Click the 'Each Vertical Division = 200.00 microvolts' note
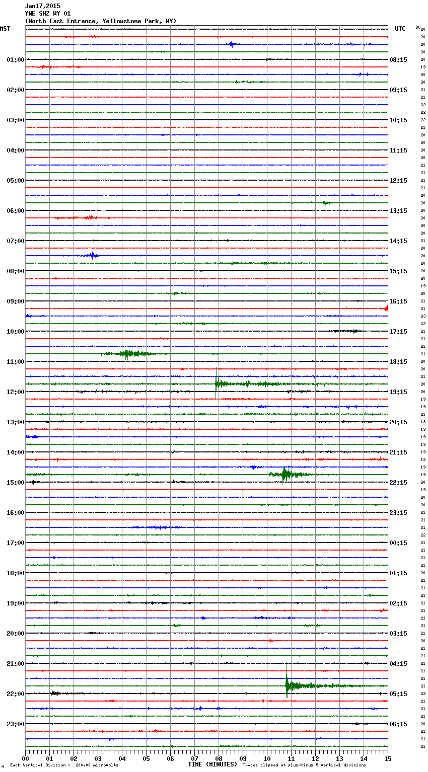This screenshot has height=772, width=428. (64, 765)
